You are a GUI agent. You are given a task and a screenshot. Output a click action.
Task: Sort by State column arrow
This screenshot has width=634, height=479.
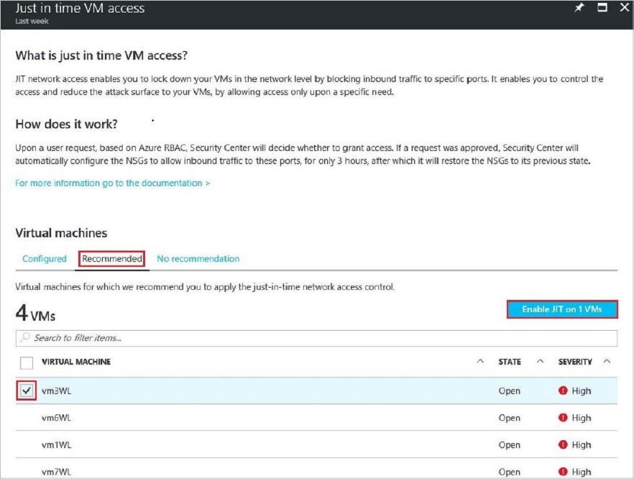tap(540, 361)
